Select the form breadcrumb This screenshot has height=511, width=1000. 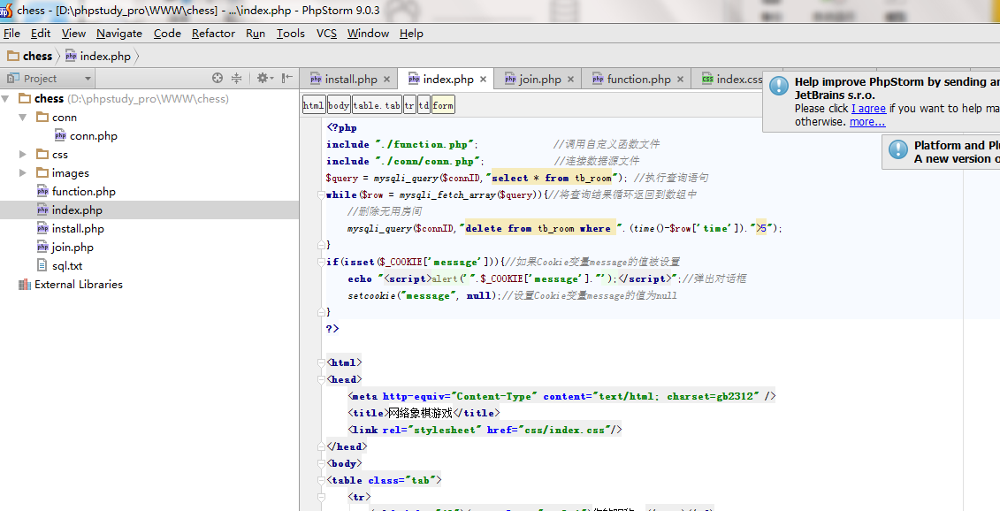point(443,105)
